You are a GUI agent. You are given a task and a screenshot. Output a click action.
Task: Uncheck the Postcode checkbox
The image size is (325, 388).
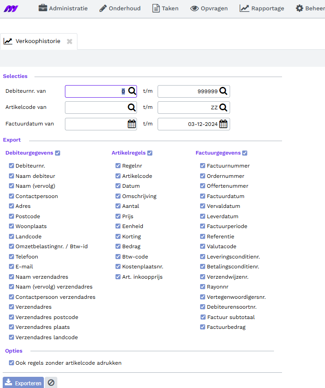[11, 216]
